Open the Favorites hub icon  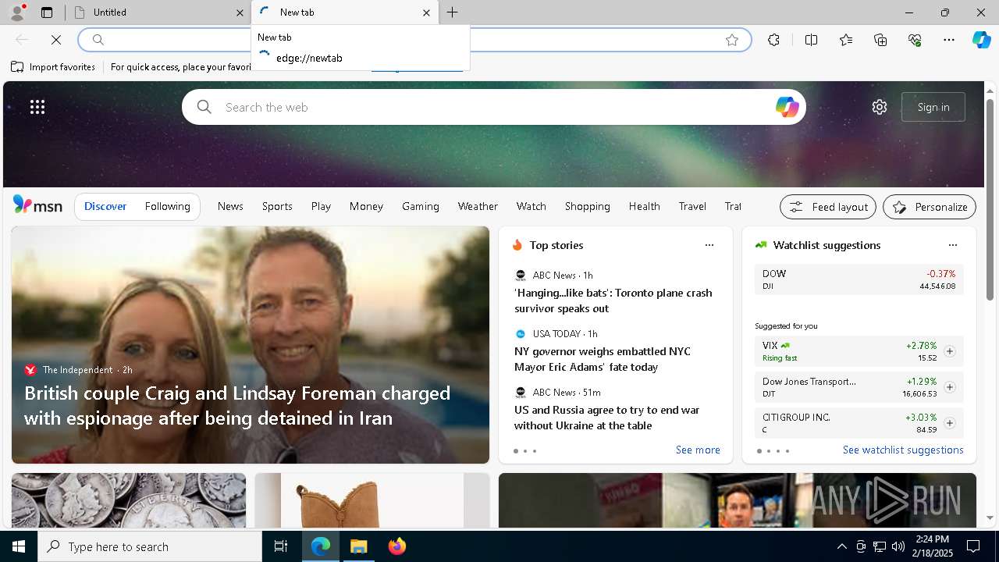tap(846, 40)
